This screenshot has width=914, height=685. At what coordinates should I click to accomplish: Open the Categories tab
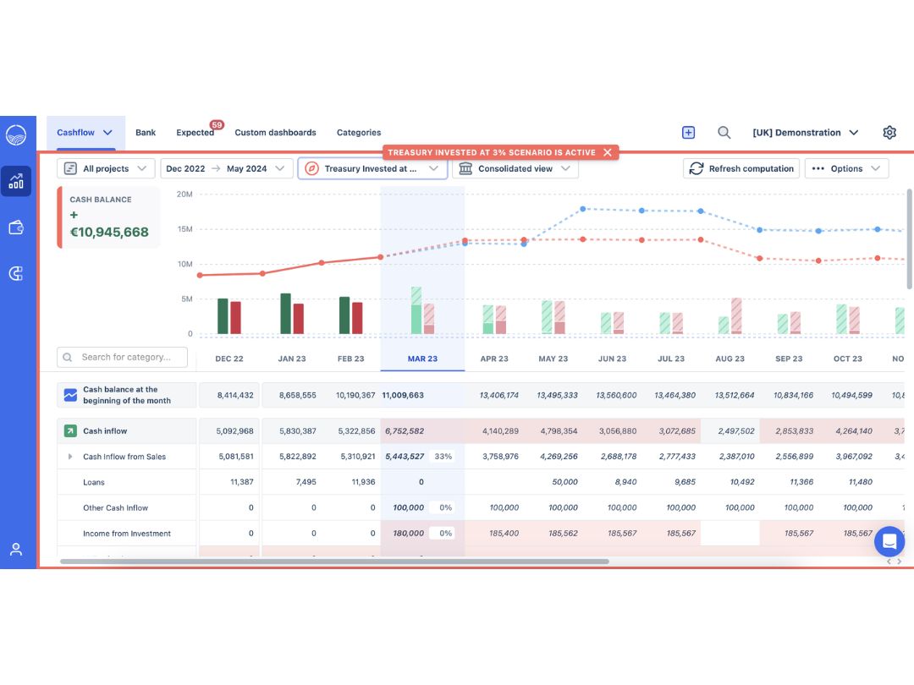tap(359, 133)
